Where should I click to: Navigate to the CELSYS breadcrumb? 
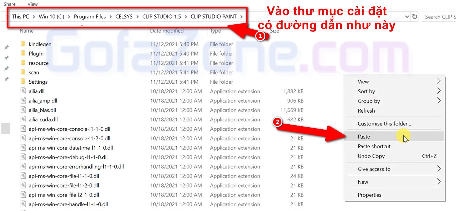124,17
